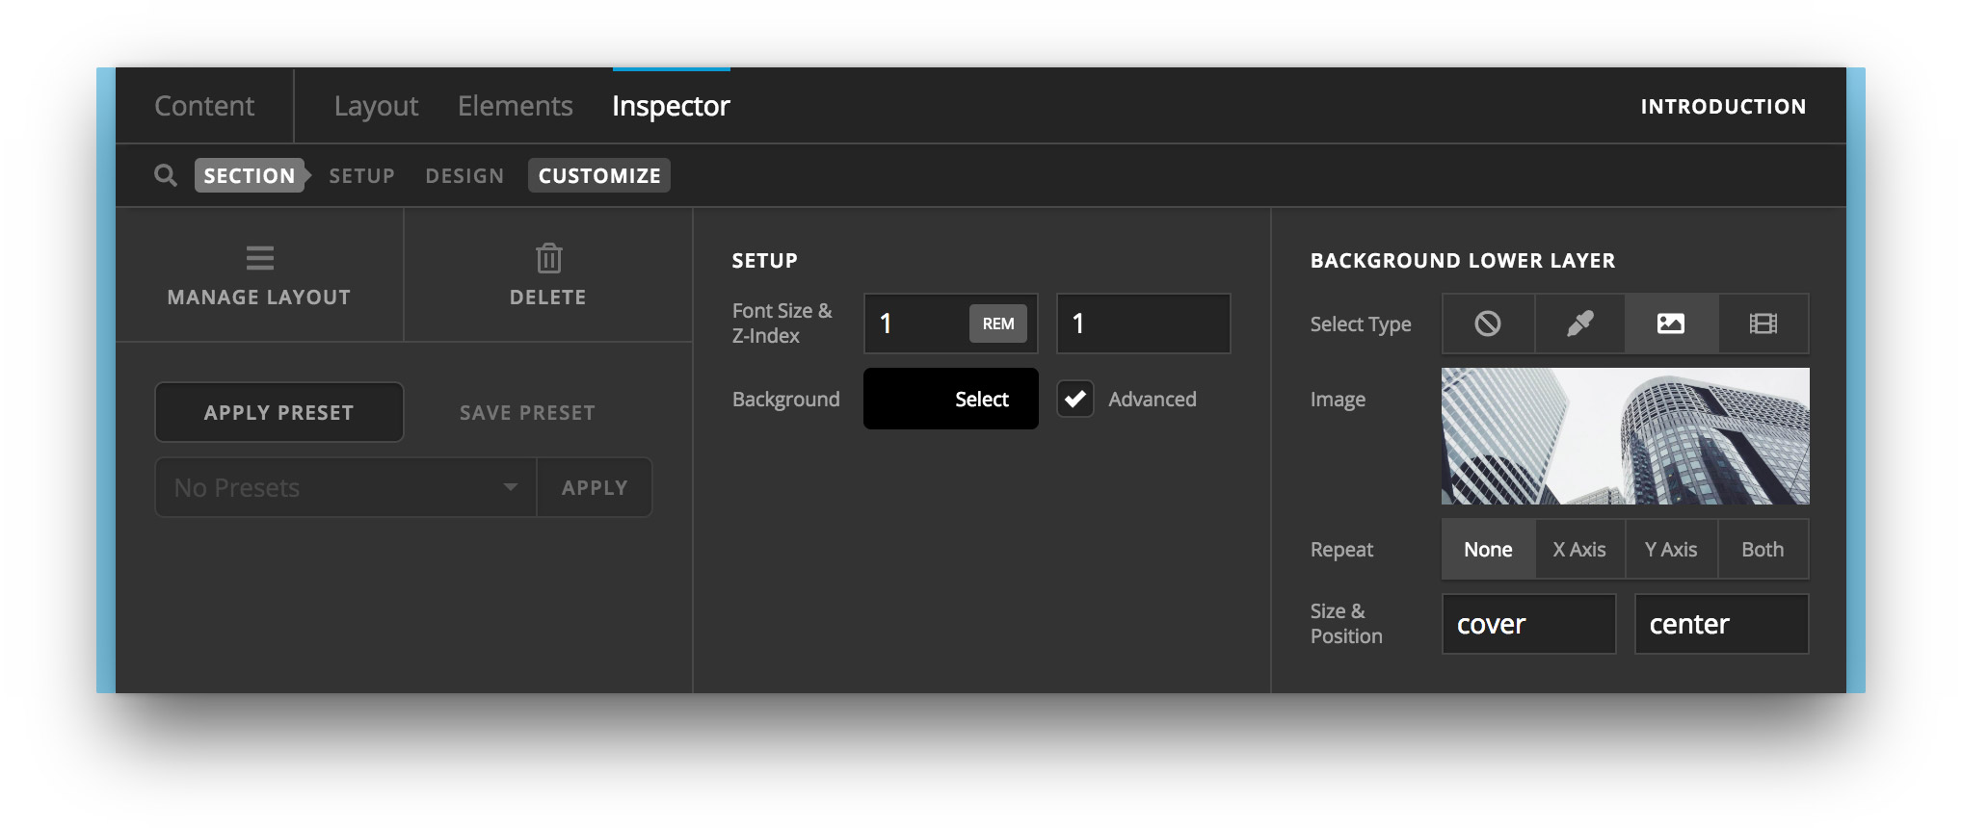Click the Delete trash icon
The height and width of the screenshot is (828, 1962).
point(548,258)
